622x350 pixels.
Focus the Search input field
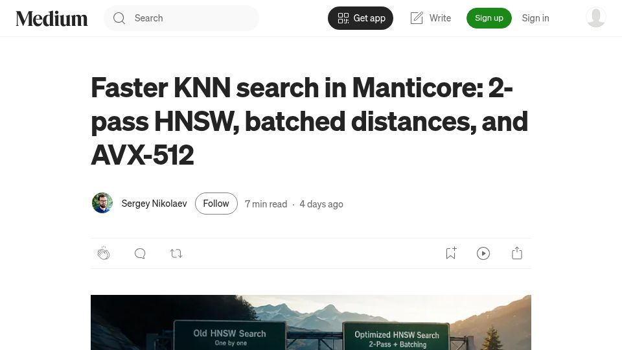[x=181, y=18]
